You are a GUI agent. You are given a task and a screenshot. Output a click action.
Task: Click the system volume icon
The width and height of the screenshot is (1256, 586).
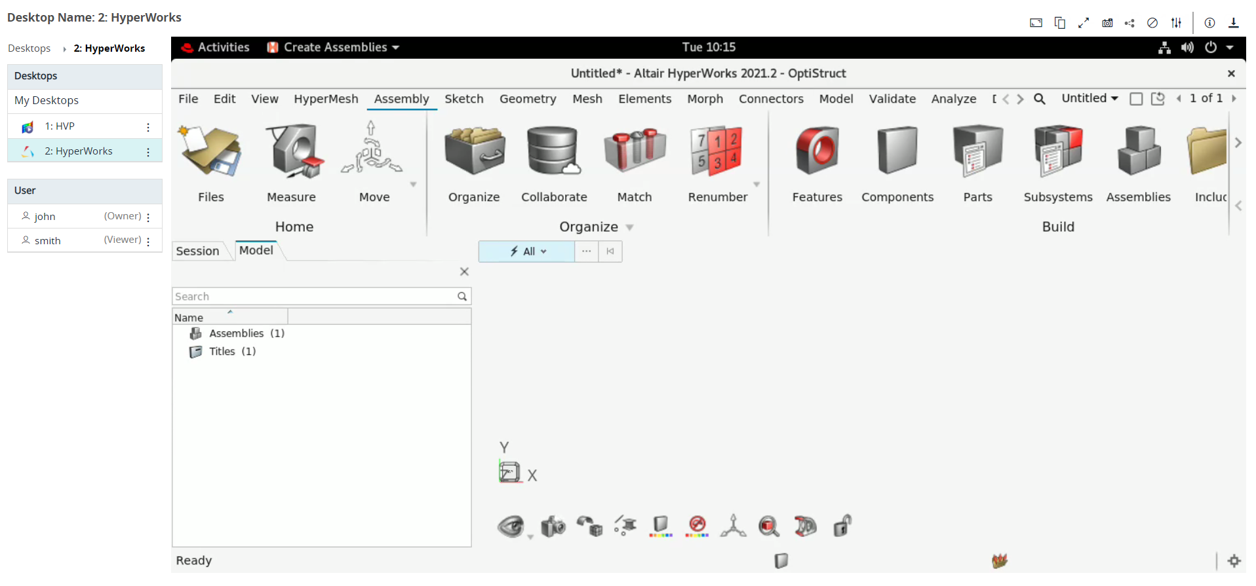1187,47
